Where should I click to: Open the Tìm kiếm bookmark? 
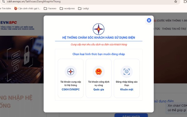(6, 8)
